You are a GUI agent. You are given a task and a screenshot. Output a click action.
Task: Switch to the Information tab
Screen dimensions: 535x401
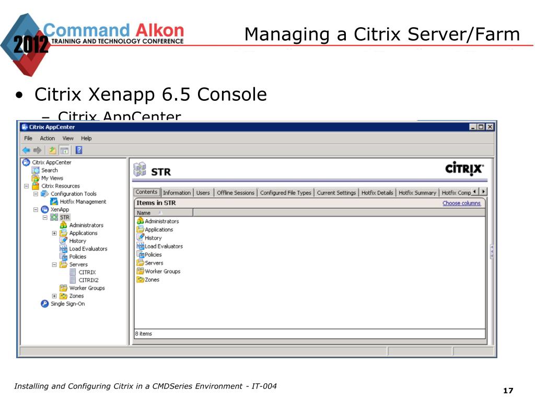[177, 193]
